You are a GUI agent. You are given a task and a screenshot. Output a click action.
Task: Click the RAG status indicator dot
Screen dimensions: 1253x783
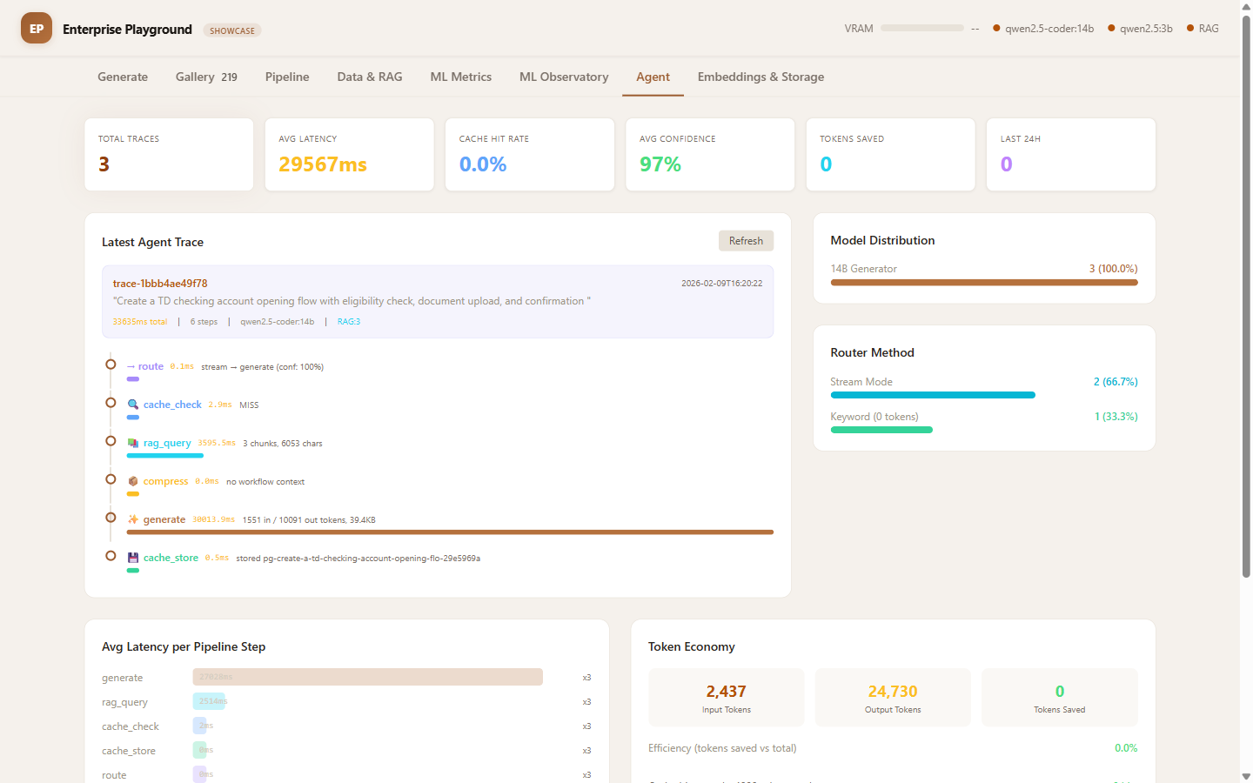click(x=1190, y=29)
